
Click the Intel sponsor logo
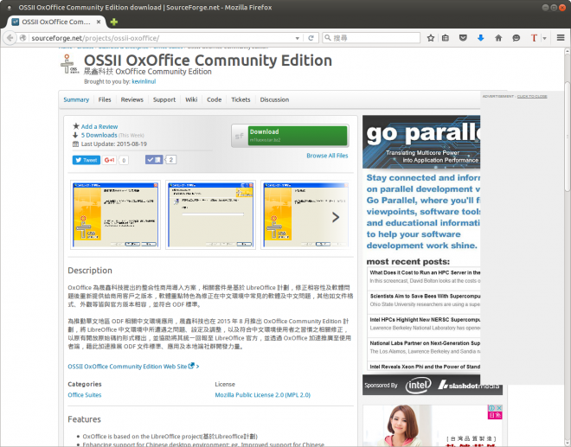pos(419,385)
